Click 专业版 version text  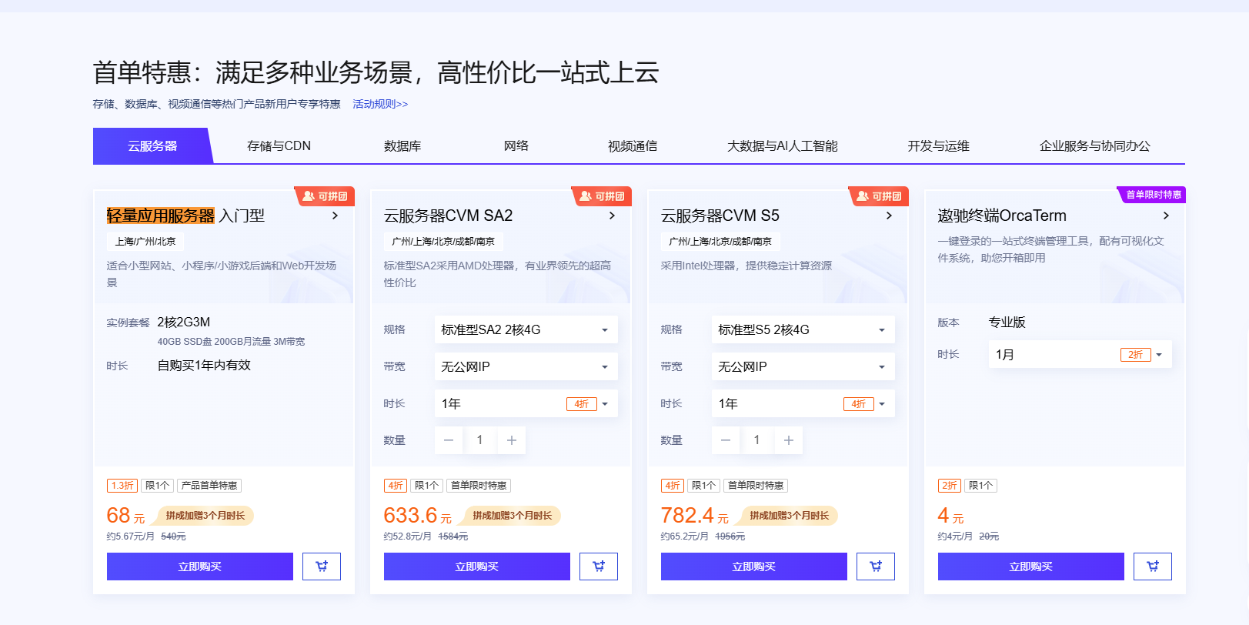tap(1007, 323)
